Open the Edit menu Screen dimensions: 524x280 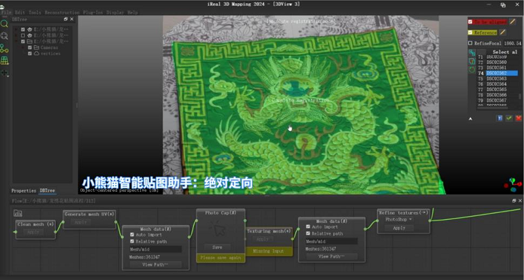pyautogui.click(x=20, y=12)
